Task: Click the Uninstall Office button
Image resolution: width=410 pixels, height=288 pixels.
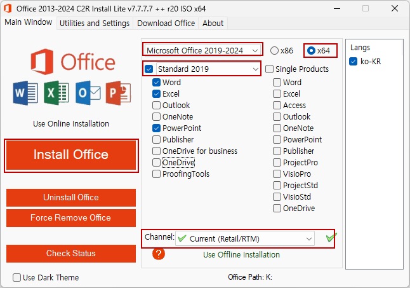Action: [71, 198]
